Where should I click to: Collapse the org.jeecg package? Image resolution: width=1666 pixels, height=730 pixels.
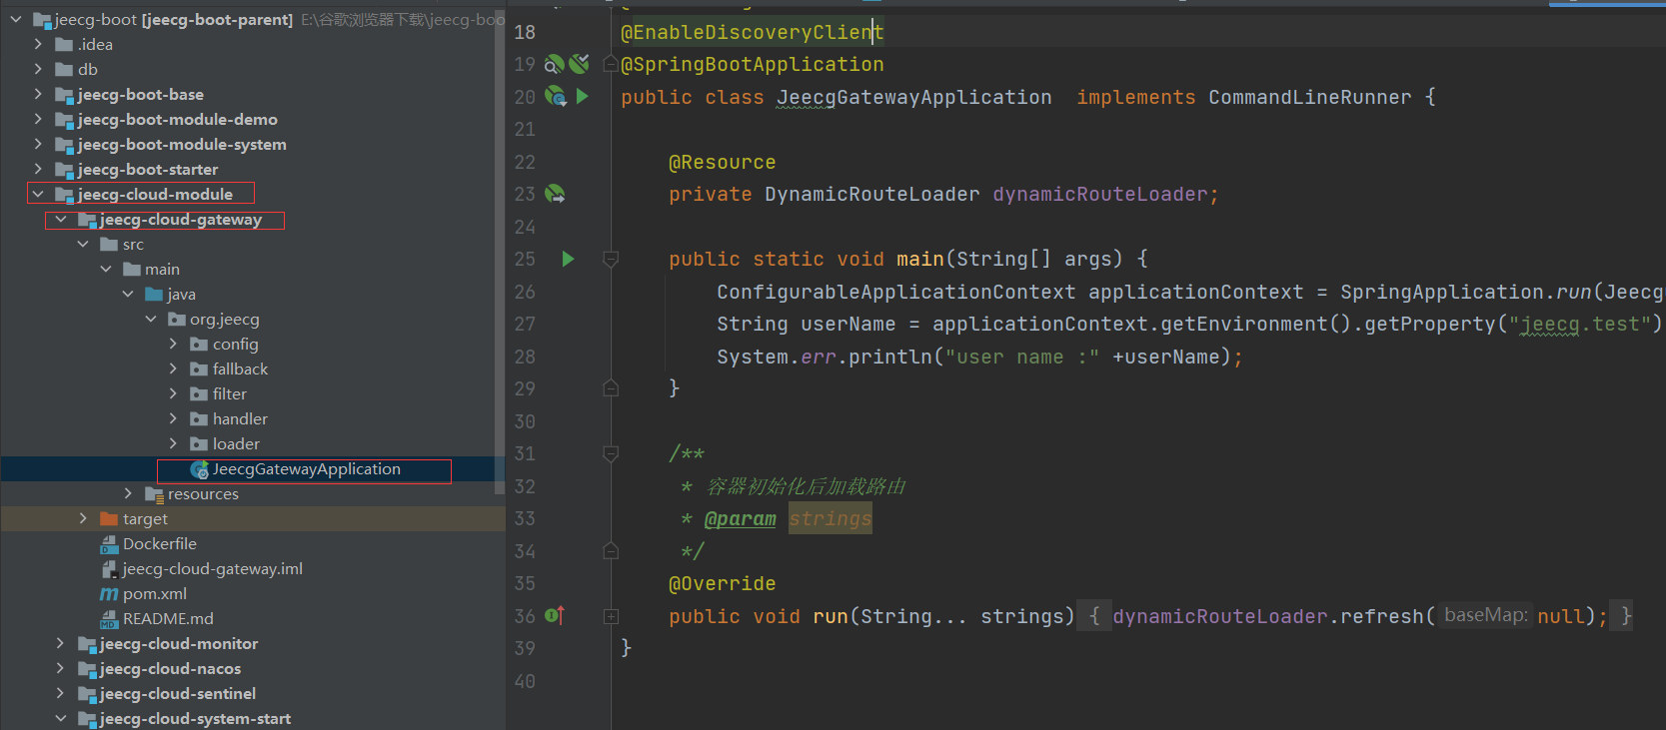point(151,320)
